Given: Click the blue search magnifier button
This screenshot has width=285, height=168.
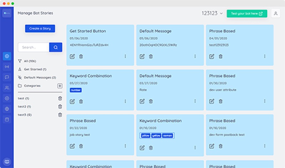Looking at the screenshot, I should (56, 47).
